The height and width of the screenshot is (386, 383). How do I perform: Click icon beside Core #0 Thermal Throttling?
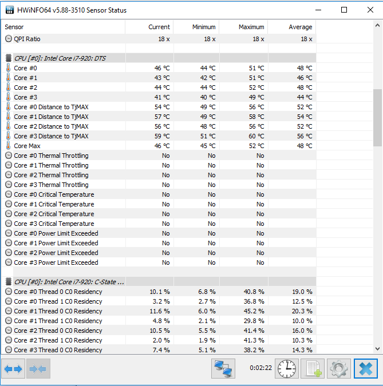pos(9,156)
